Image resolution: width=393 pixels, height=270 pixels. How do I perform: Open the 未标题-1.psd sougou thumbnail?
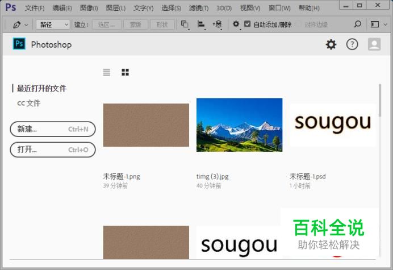point(333,125)
